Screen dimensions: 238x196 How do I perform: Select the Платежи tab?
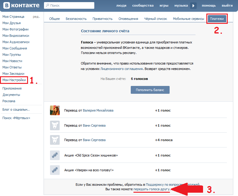point(217,19)
